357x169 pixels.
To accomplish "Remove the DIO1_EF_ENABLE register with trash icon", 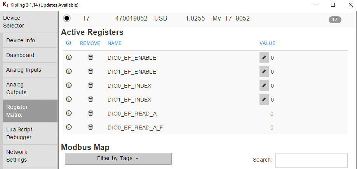I will coord(91,71).
